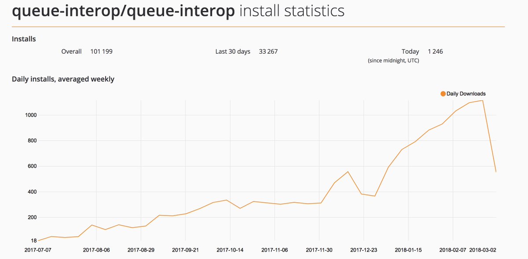Click the Today label
Screen dimensions: 528x259
click(x=411, y=51)
